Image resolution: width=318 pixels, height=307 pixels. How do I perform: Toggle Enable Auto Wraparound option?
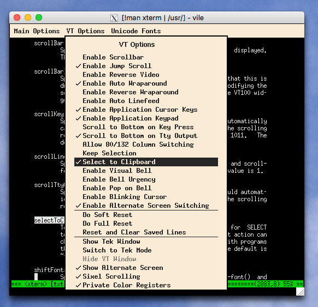[x=146, y=83]
